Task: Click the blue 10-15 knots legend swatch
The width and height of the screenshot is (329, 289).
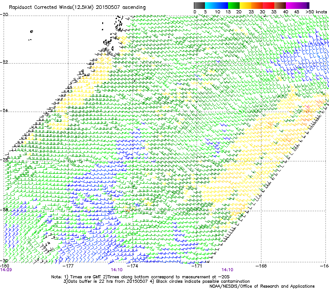Action: (x=222, y=5)
